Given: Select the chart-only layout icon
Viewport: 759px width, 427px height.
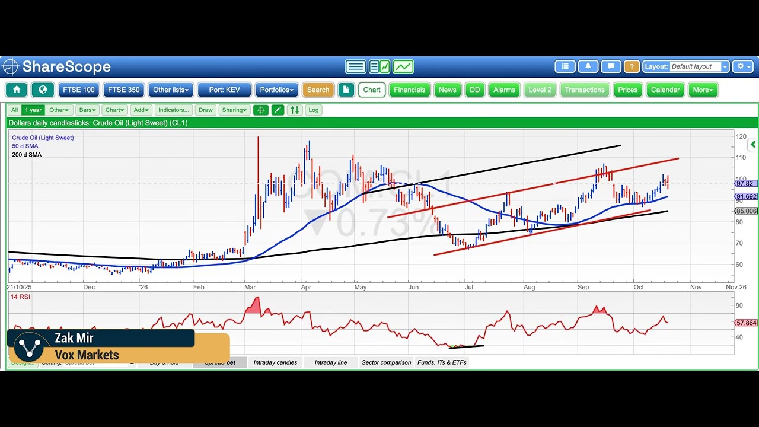Looking at the screenshot, I should coord(403,66).
